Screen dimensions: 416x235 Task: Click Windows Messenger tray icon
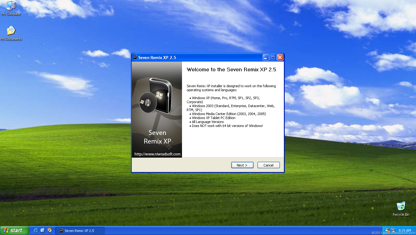coord(388,230)
